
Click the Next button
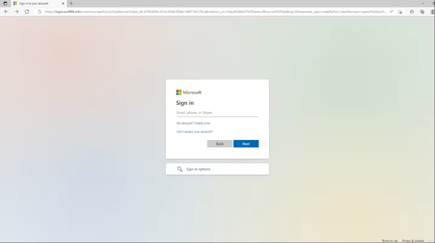[246, 144]
